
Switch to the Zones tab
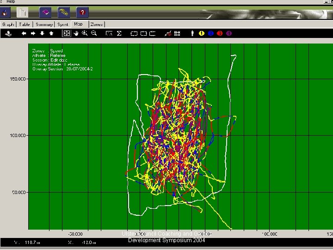pyautogui.click(x=97, y=25)
